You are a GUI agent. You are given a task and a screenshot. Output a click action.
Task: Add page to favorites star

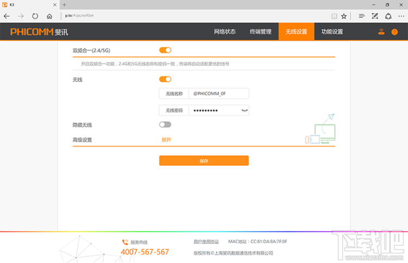[x=344, y=16]
